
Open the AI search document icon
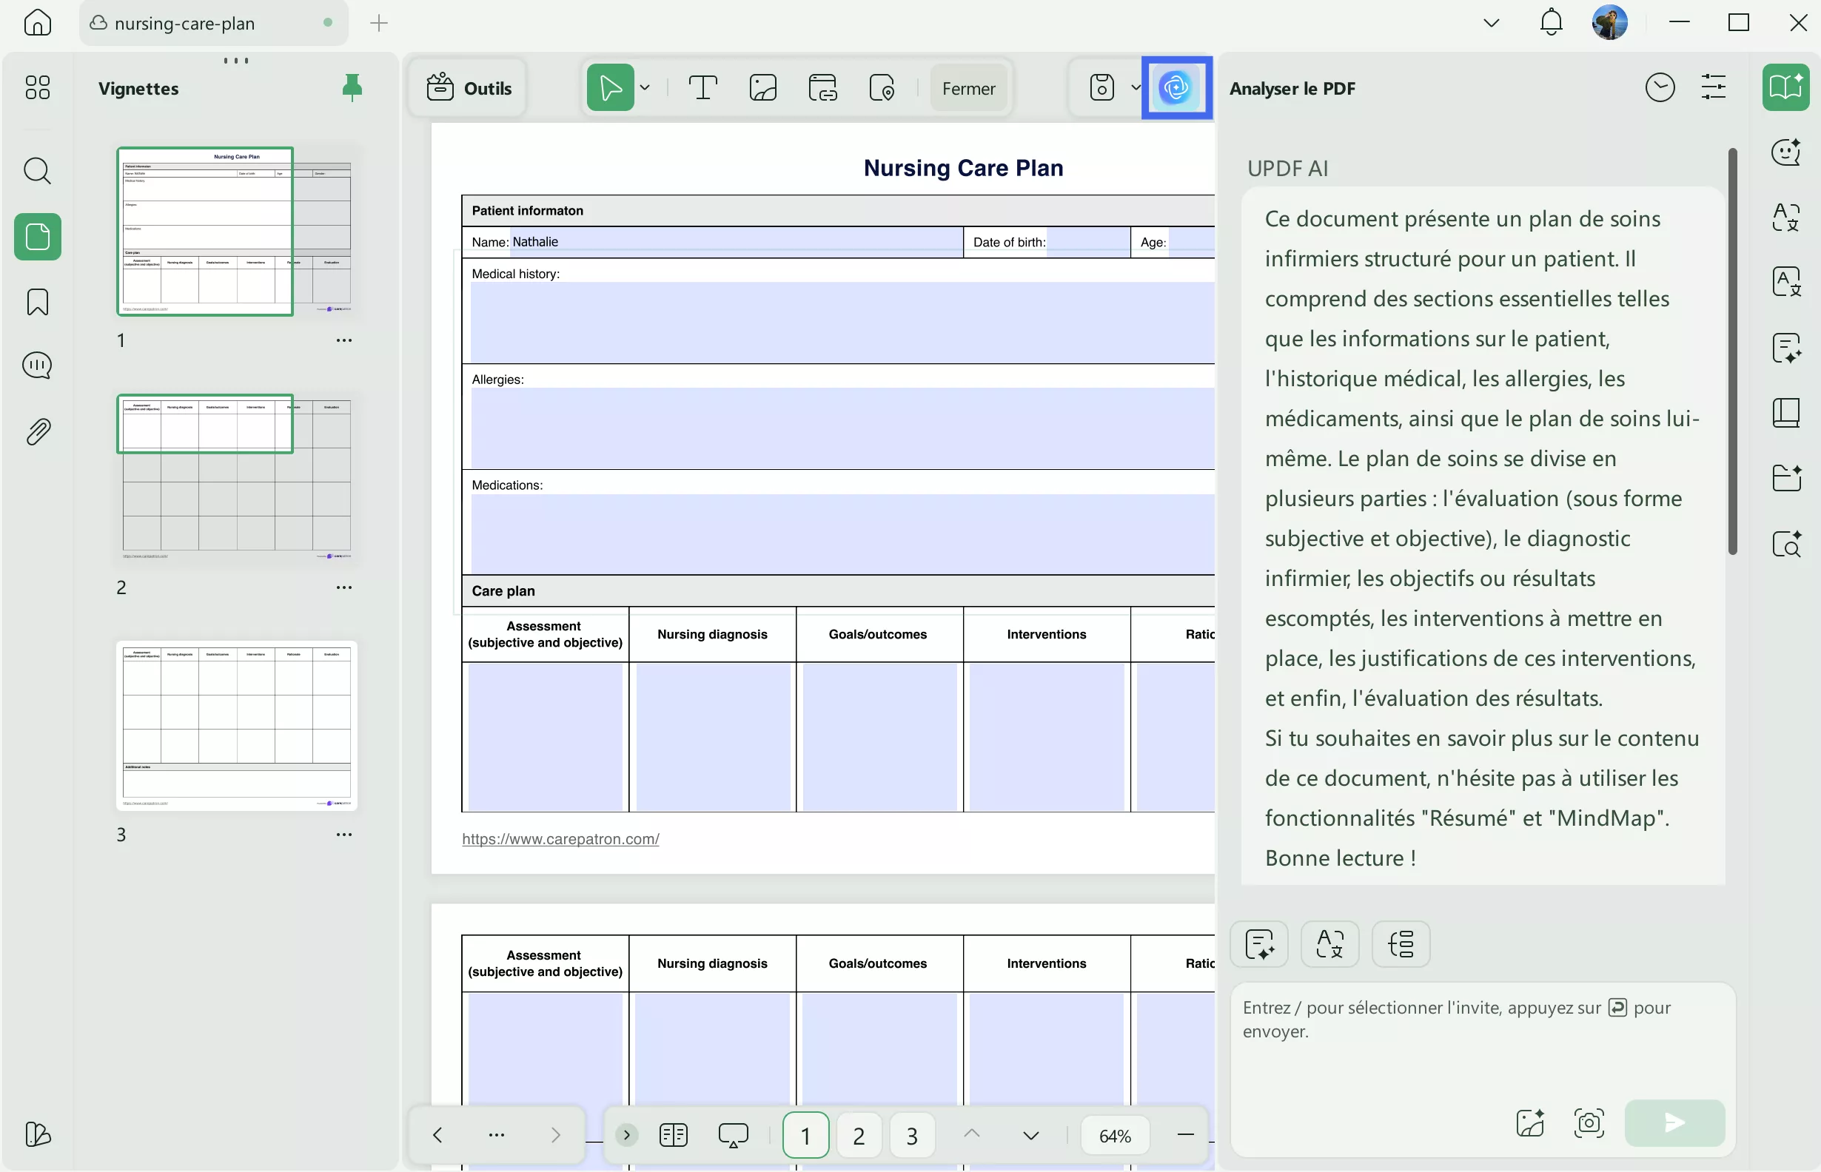pos(1785,543)
